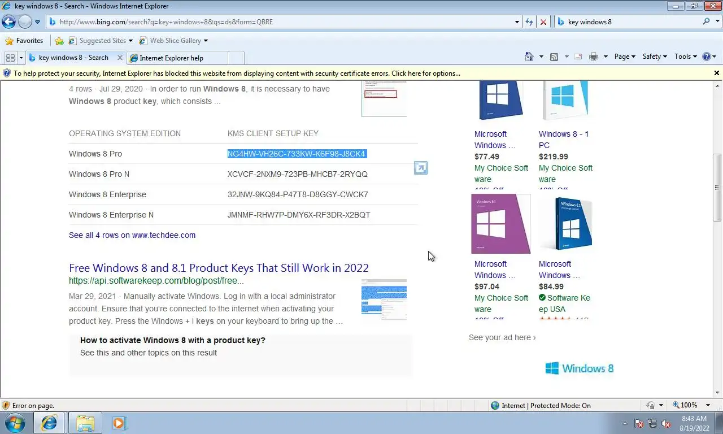
Task: Open Windows Explorer from taskbar
Action: 85,423
